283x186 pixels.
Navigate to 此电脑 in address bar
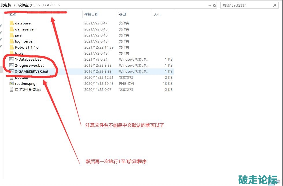coord(6,5)
